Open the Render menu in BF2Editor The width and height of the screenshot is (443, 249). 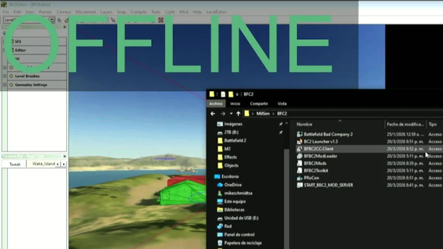pyautogui.click(x=45, y=12)
